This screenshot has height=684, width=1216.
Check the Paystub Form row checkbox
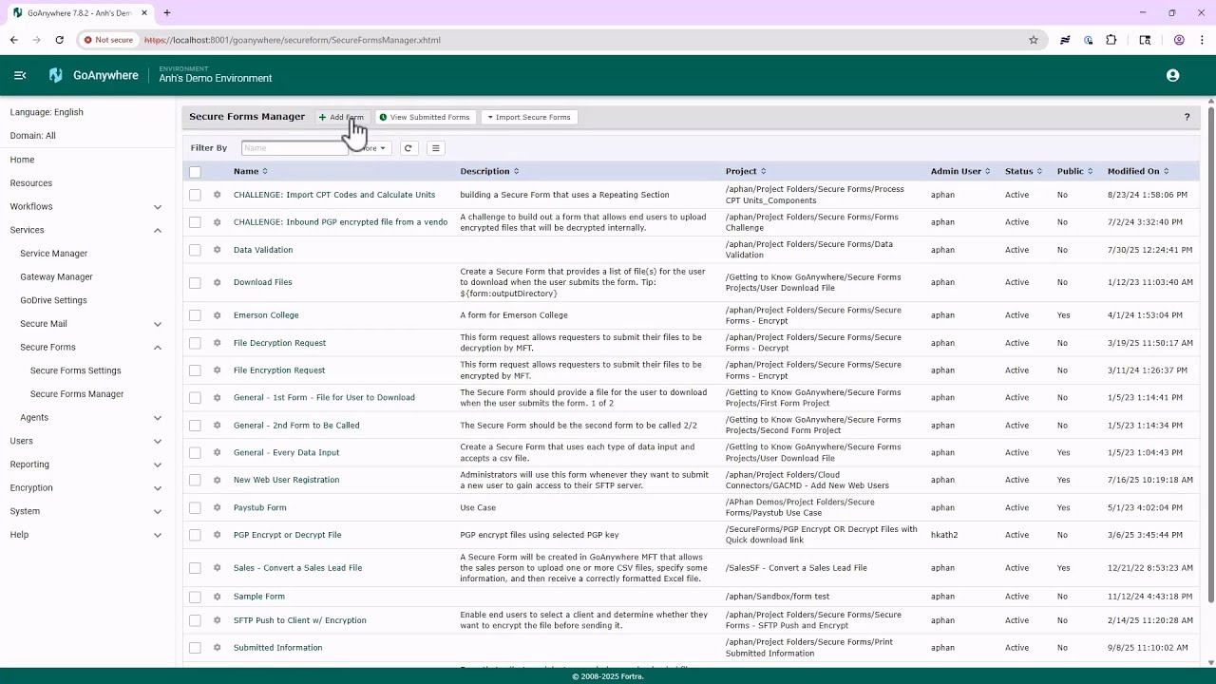[x=195, y=508]
